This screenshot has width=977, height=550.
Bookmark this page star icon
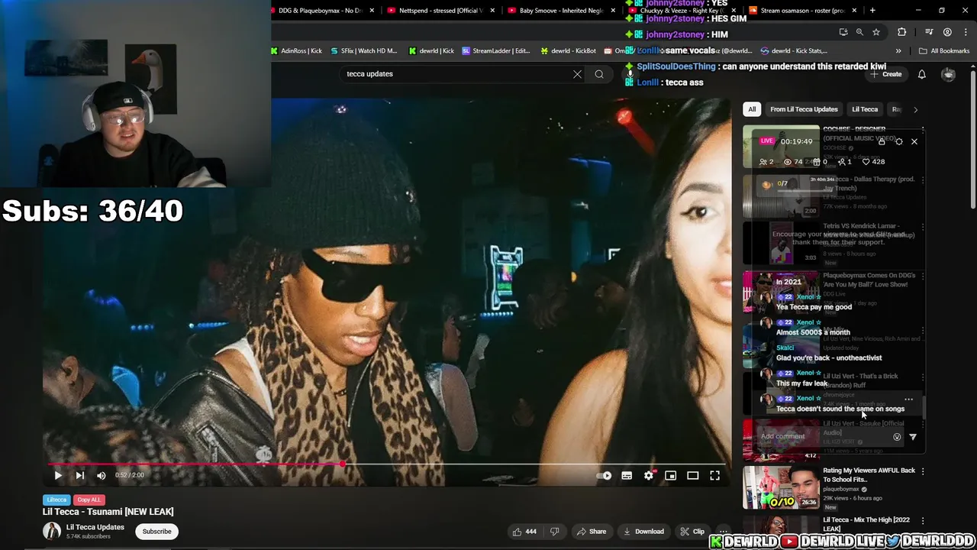(876, 32)
